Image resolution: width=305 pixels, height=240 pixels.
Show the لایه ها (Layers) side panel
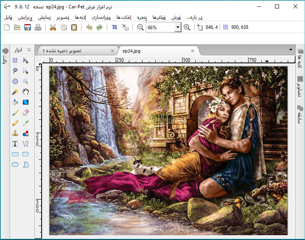point(300,58)
